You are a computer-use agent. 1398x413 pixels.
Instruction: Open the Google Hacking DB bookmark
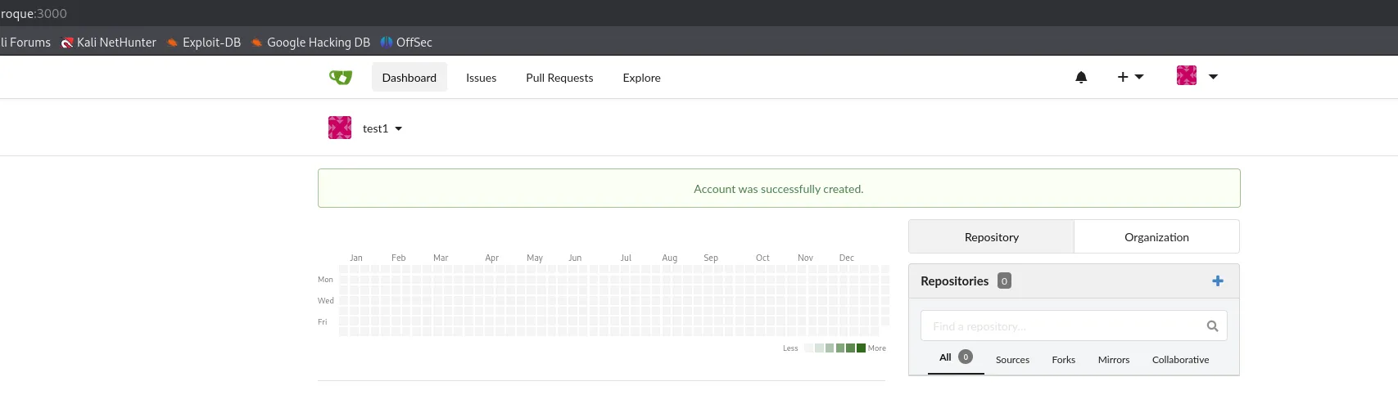[x=310, y=43]
